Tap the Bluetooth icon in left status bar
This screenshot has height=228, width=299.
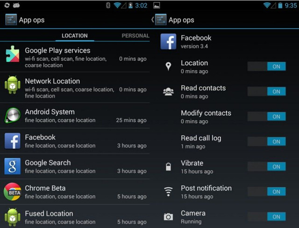point(108,5)
